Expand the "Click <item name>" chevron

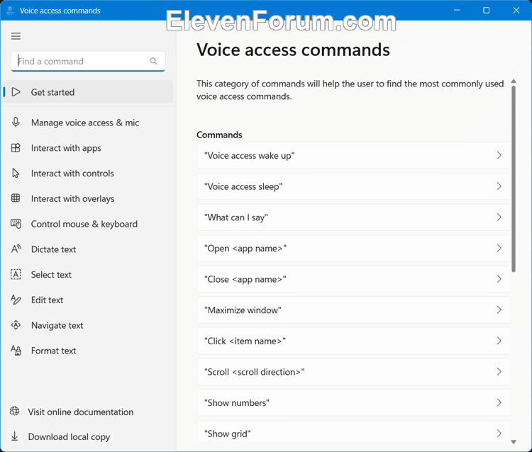pyautogui.click(x=499, y=341)
